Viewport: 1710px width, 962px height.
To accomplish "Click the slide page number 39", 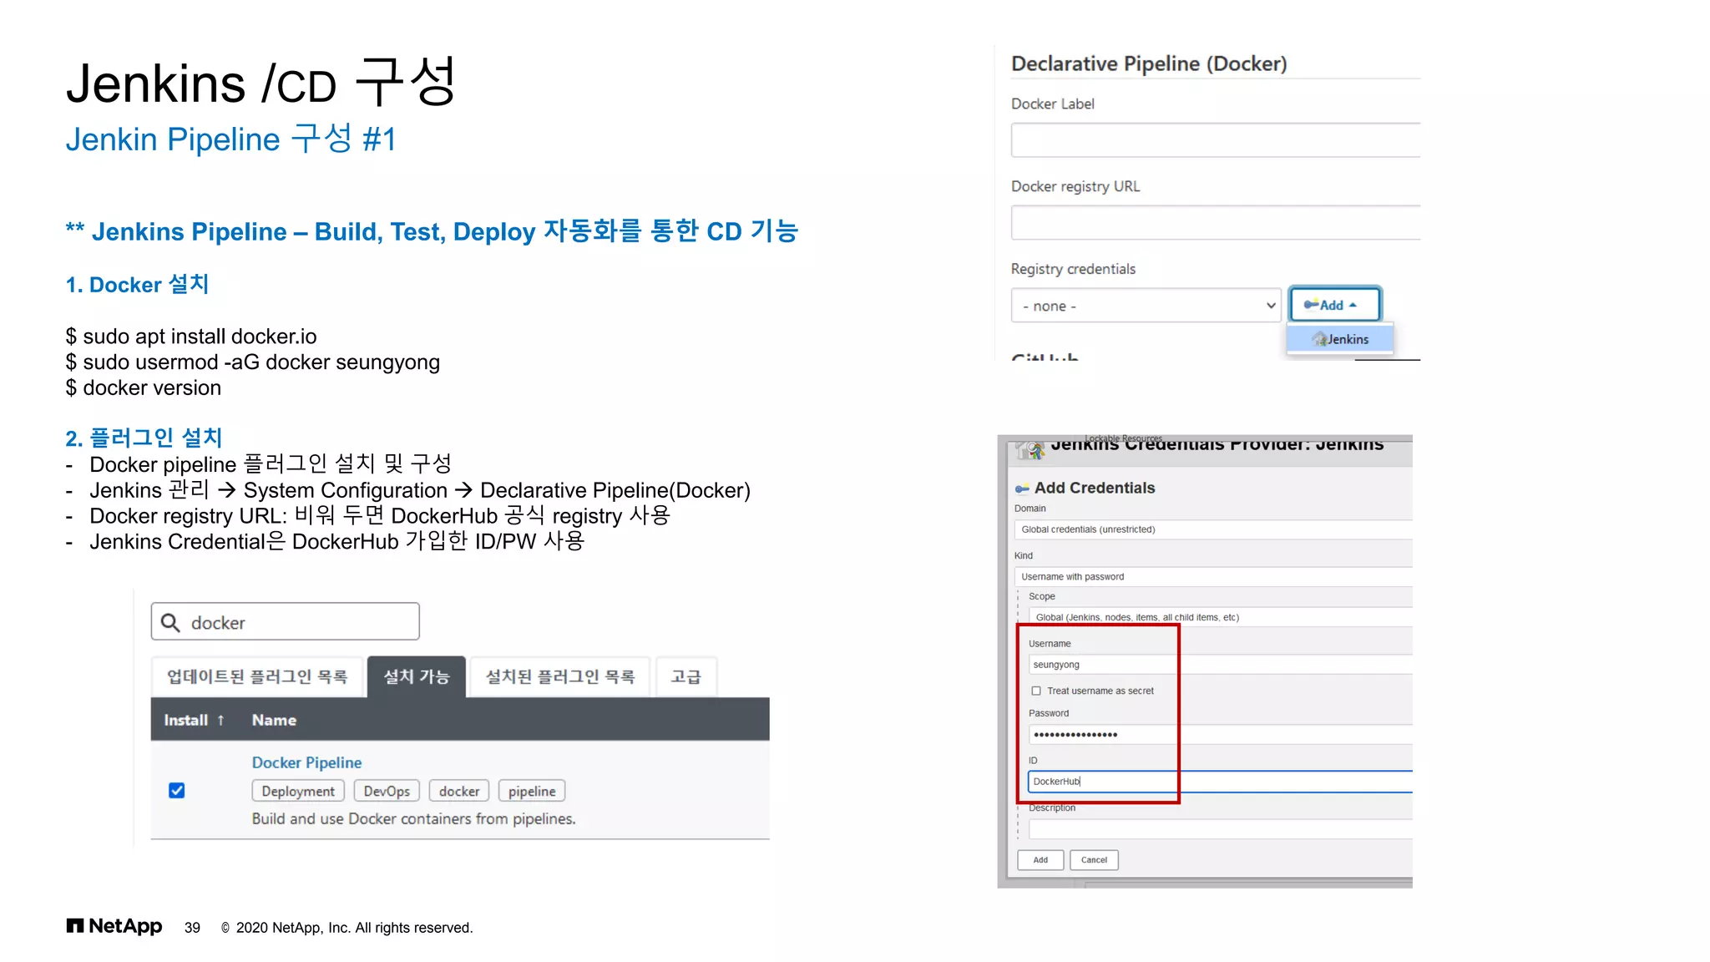I will click(192, 928).
